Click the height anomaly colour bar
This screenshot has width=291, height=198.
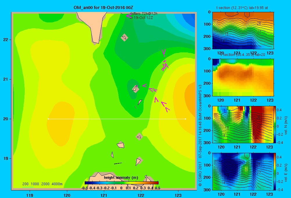click(122, 183)
